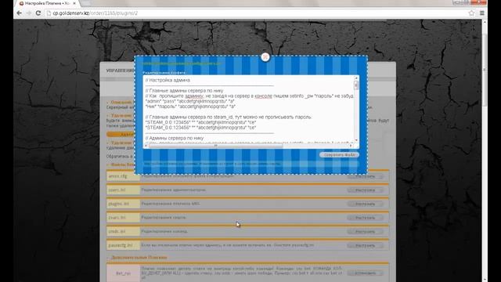
Task: Click the editor's scroll down arrow
Action: tap(356, 140)
